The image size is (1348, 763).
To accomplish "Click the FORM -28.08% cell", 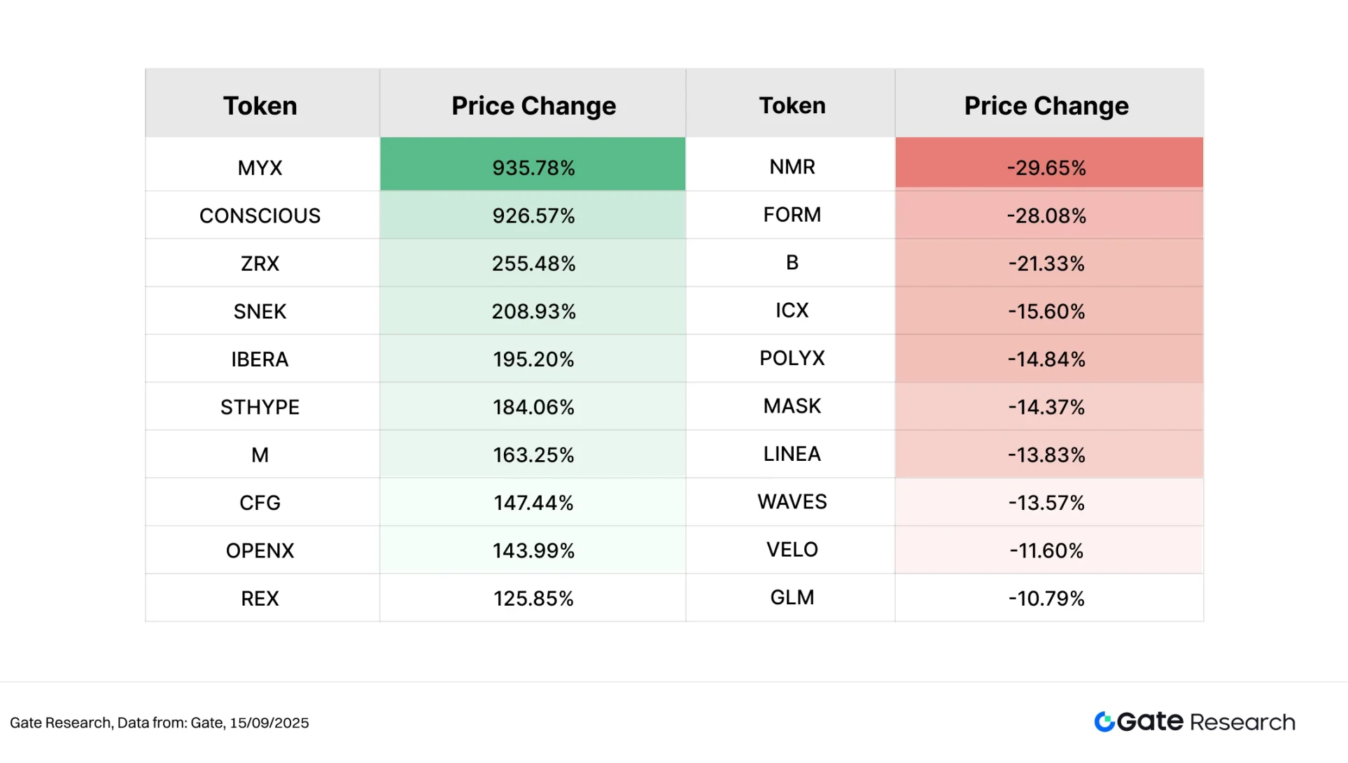I will 1046,215.
